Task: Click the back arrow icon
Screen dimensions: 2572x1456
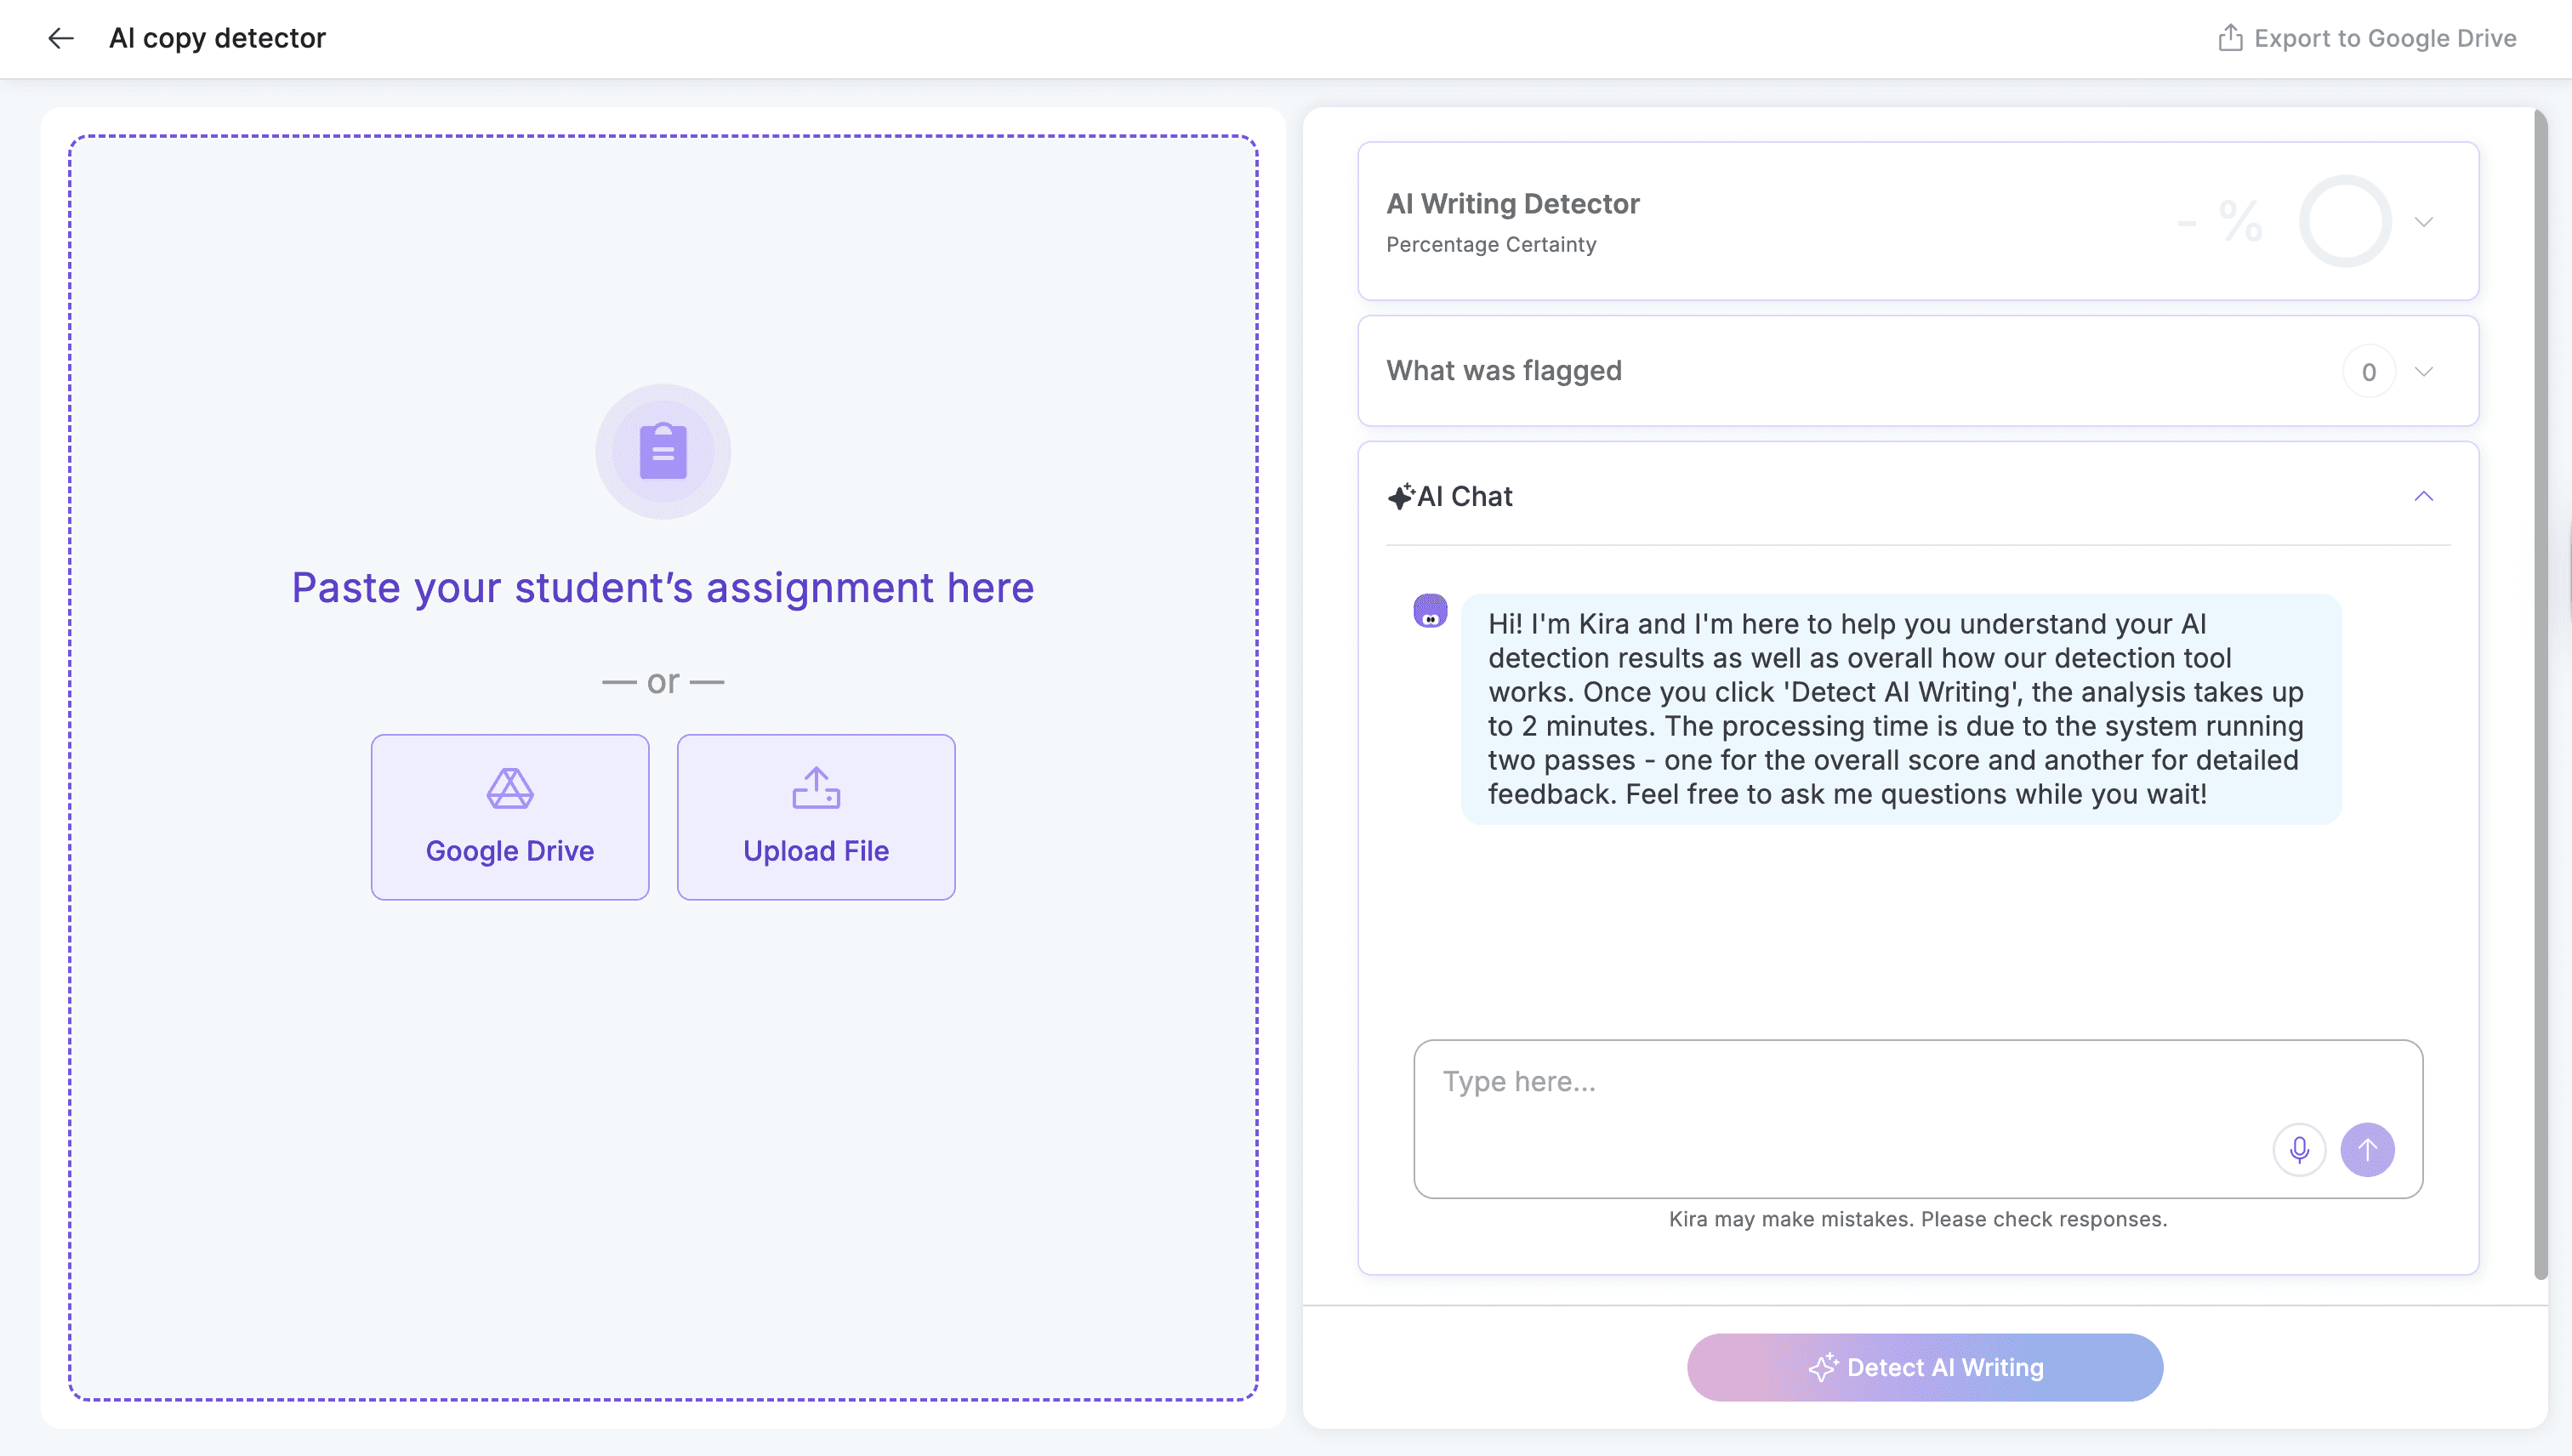Action: click(61, 38)
